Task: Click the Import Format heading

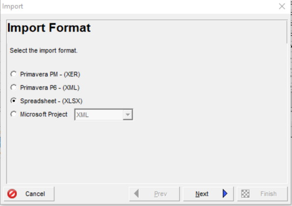Action: 49,28
